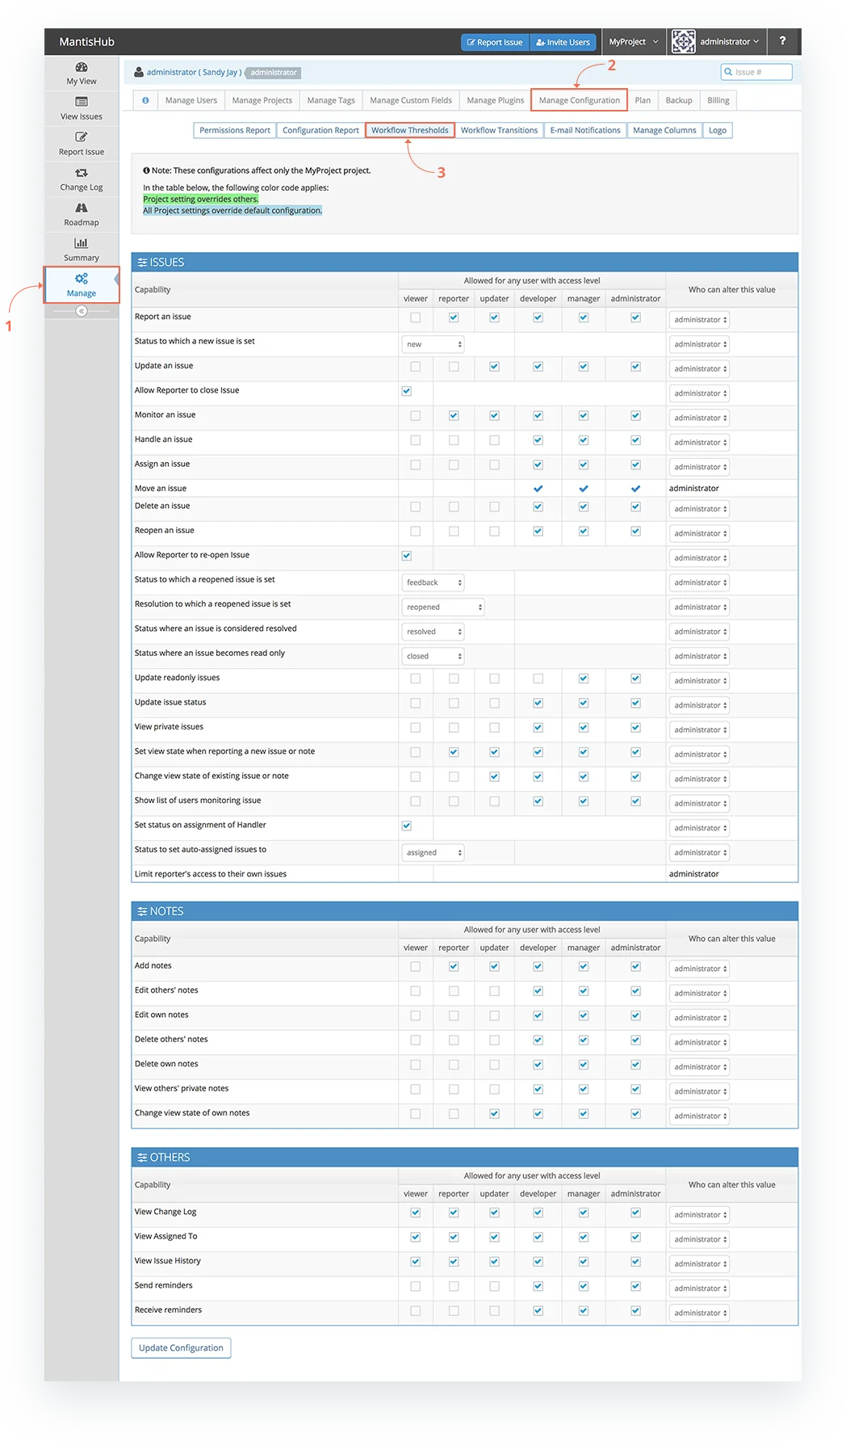Toggle Allow Reporter to re-open Issue checkbox
Viewport: 846px width, 1442px height.
pos(406,556)
